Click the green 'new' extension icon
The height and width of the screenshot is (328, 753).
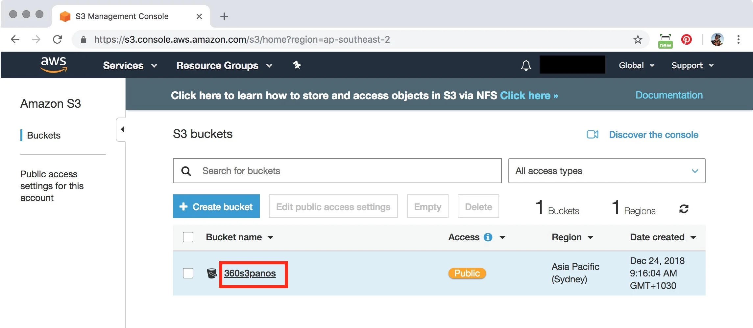(665, 41)
